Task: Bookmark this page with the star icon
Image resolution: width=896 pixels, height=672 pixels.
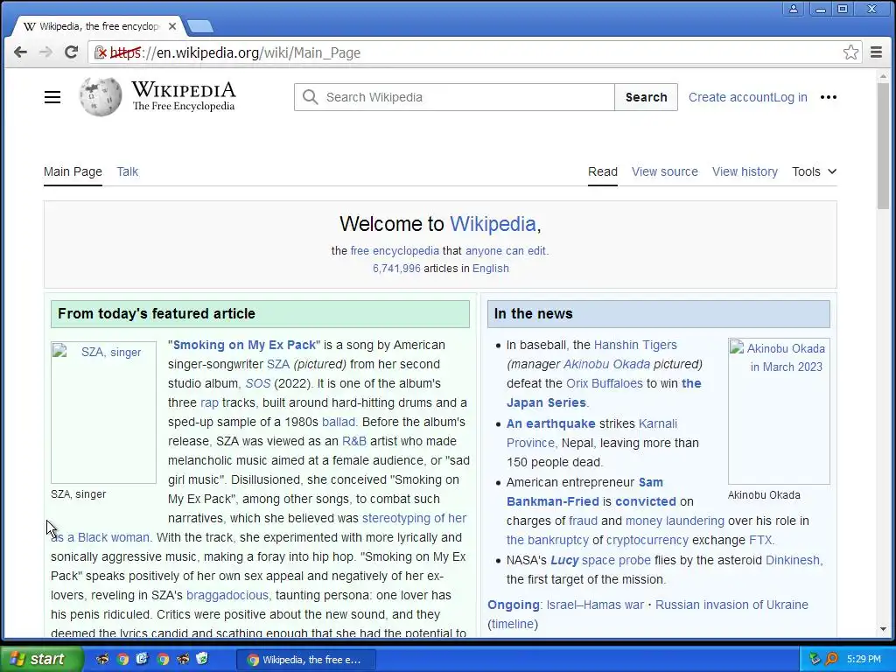Action: click(850, 52)
